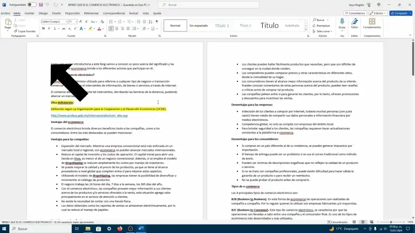Click the save icon in title bar
Viewport: 415px width, 233px height.
[41, 5]
